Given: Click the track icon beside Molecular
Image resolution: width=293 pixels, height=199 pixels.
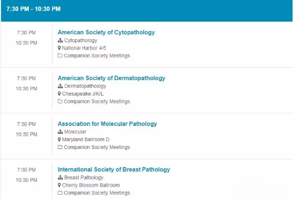Looking at the screenshot, I should (60, 132).
